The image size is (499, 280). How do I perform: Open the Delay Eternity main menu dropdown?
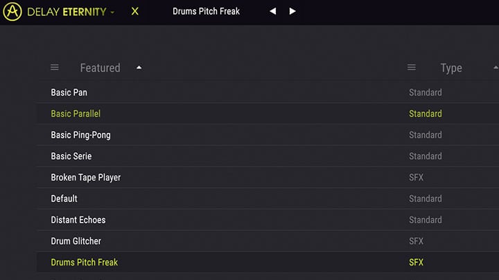pos(112,12)
